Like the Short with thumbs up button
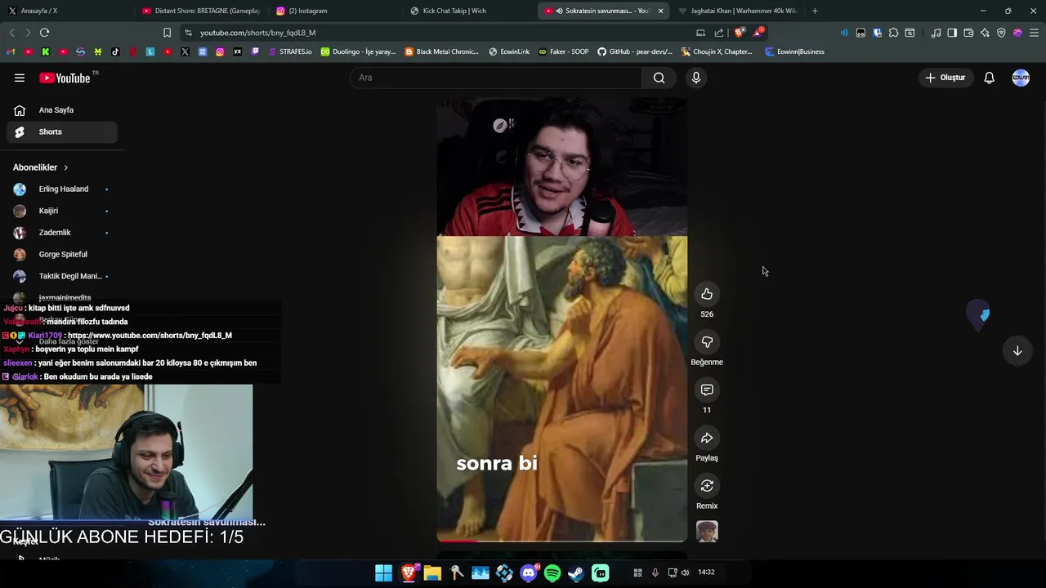 (707, 294)
